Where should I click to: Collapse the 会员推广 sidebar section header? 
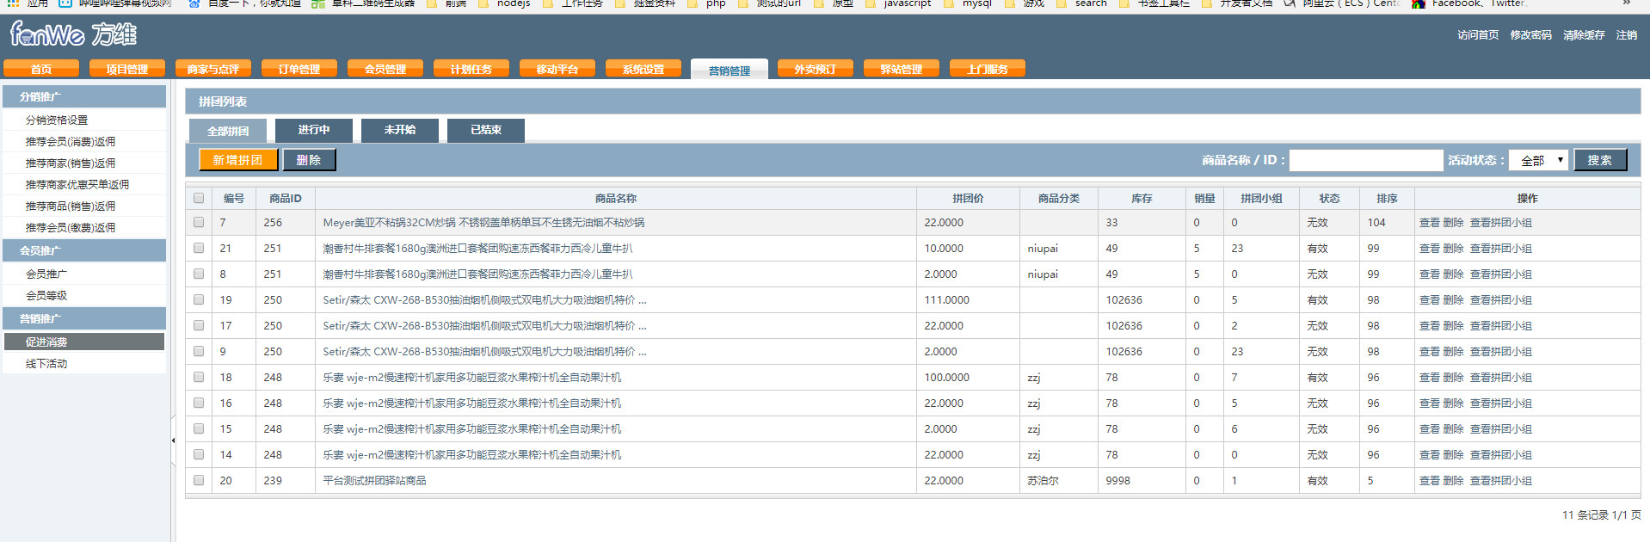click(x=84, y=250)
